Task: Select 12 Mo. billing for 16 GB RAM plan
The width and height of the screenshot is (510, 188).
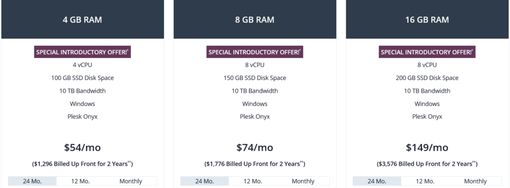Action: point(425,181)
